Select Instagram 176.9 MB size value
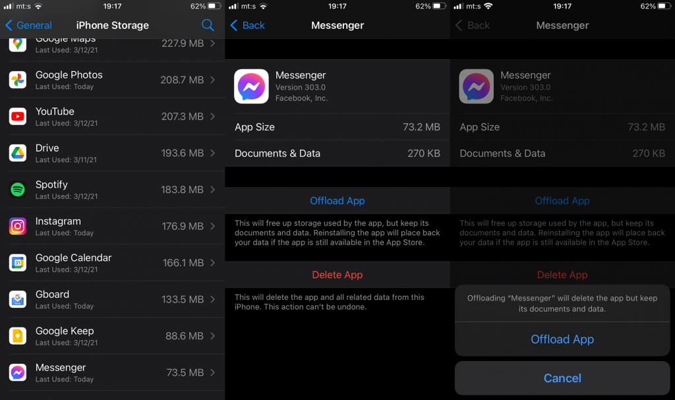Viewport: 675px width, 400px height. pos(183,227)
